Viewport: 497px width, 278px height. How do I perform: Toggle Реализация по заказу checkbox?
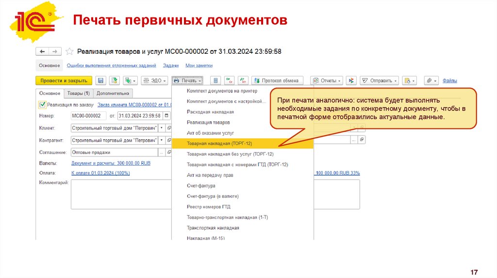[42, 105]
